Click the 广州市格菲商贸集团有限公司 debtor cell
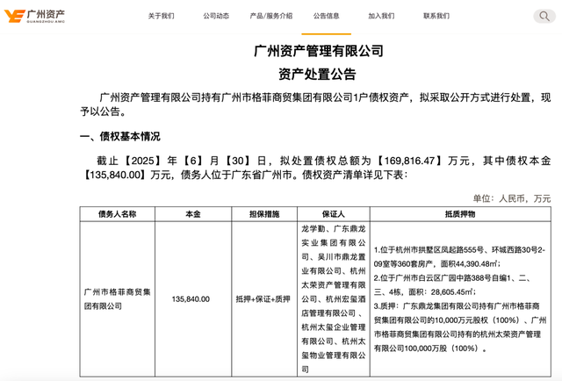The image size is (562, 381). click(x=117, y=299)
